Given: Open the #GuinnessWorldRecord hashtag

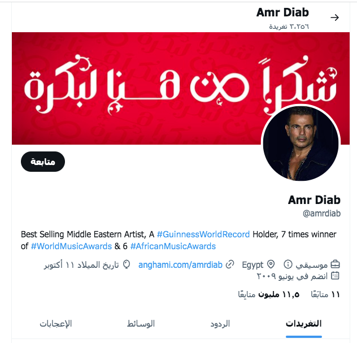Looking at the screenshot, I should (x=203, y=235).
